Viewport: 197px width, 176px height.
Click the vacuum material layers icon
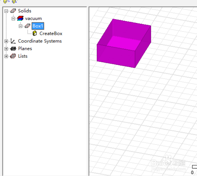(x=20, y=18)
